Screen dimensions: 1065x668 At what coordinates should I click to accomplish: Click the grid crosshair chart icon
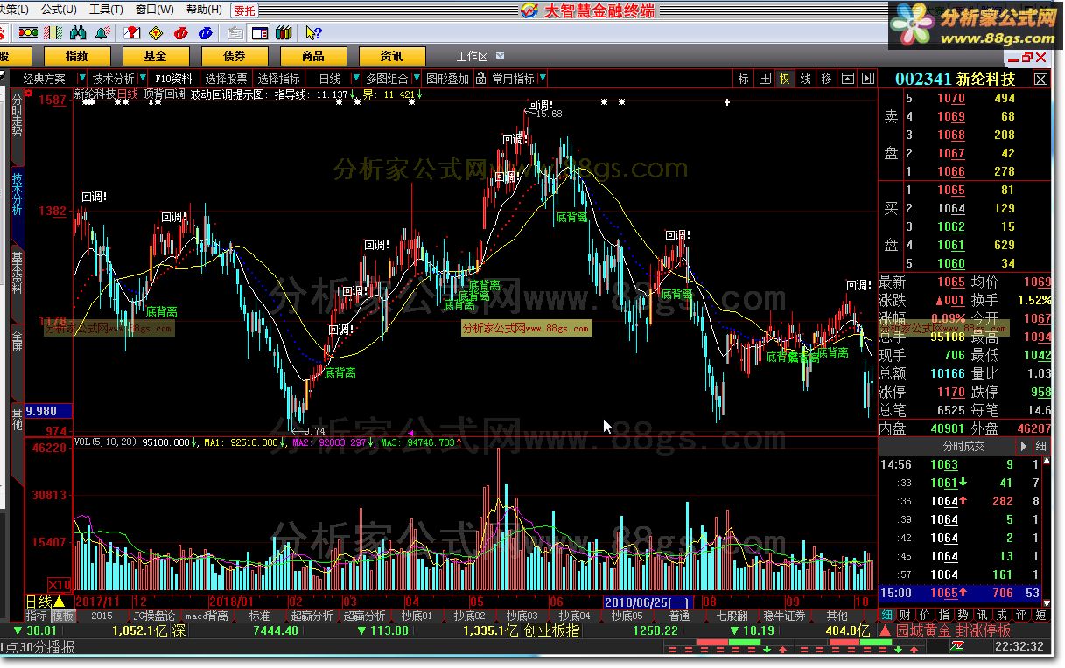coord(765,79)
